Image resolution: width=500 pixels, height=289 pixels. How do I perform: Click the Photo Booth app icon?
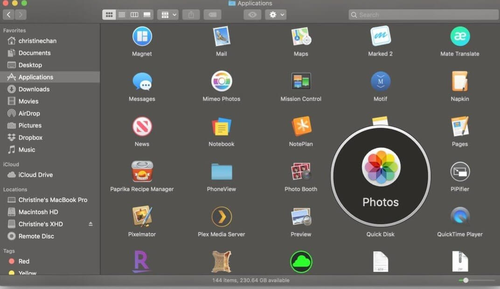point(301,171)
